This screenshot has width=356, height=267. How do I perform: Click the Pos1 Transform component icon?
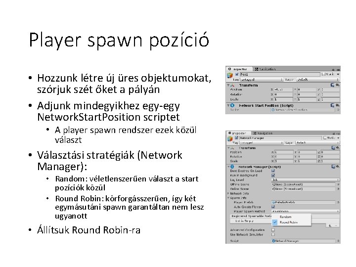pyautogui.click(x=232, y=85)
